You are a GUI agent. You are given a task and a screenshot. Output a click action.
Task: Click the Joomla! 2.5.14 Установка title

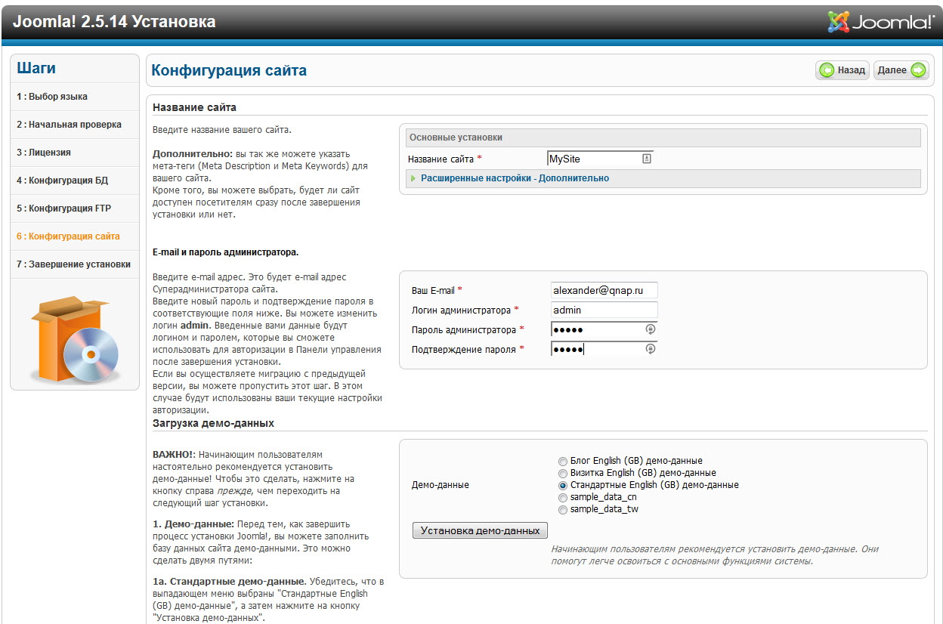[114, 22]
